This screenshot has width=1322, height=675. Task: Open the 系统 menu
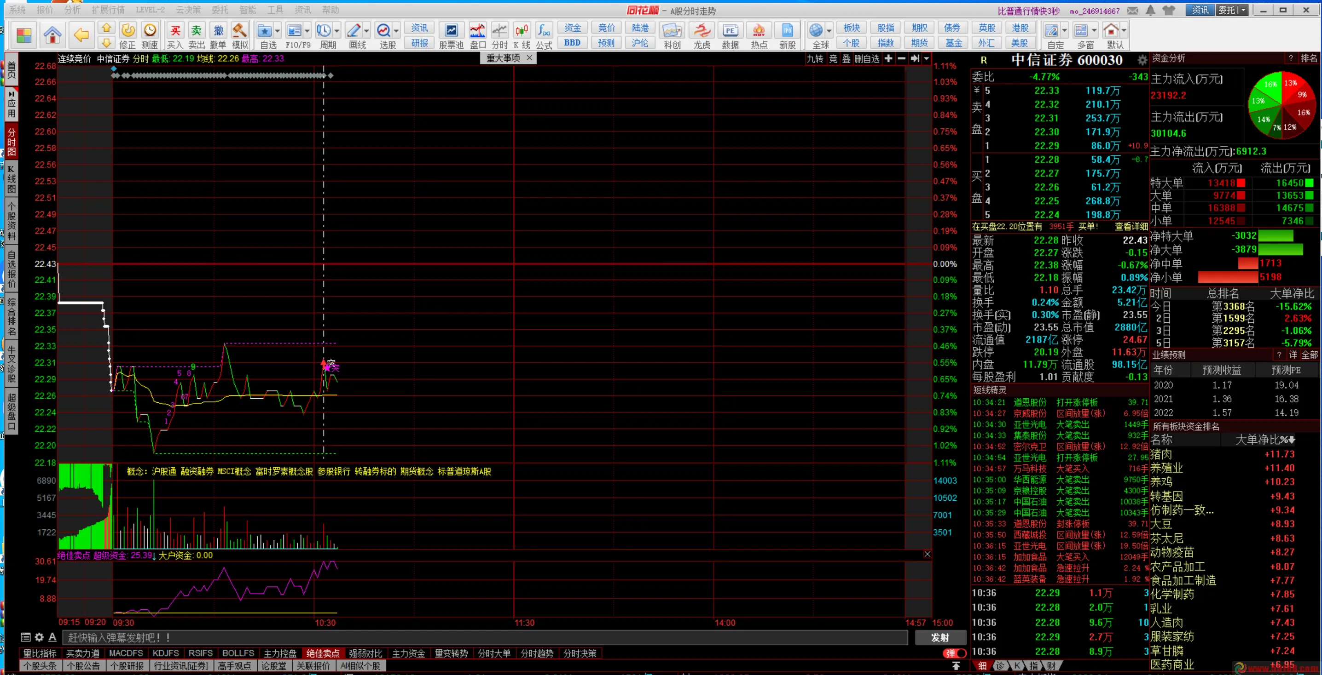[x=17, y=10]
